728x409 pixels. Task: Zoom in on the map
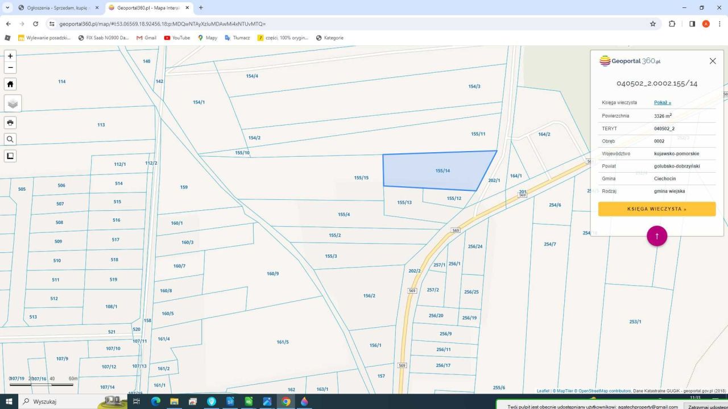click(x=10, y=56)
